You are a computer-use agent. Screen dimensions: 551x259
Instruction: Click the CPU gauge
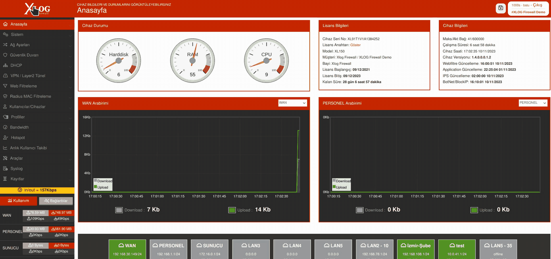pyautogui.click(x=266, y=61)
